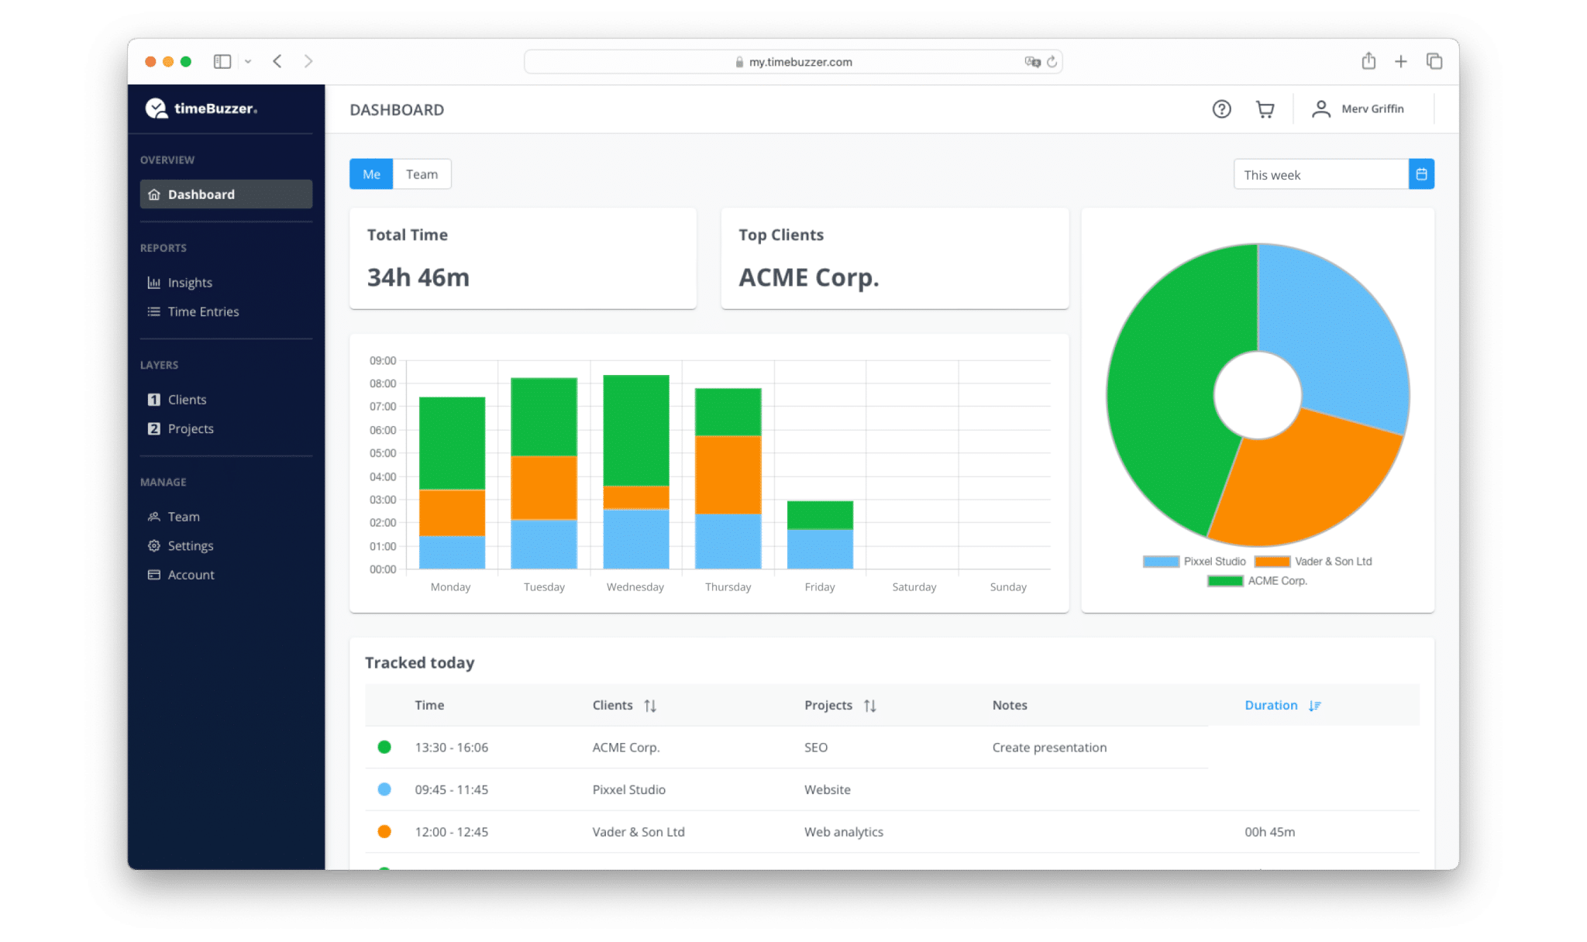The image size is (1587, 942).
Task: Switch to the Team tab view
Action: pyautogui.click(x=423, y=174)
